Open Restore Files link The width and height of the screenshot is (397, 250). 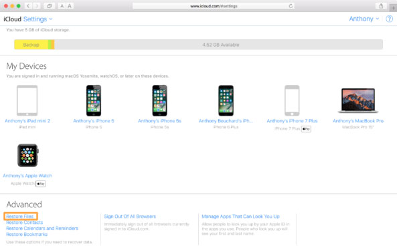point(19,217)
